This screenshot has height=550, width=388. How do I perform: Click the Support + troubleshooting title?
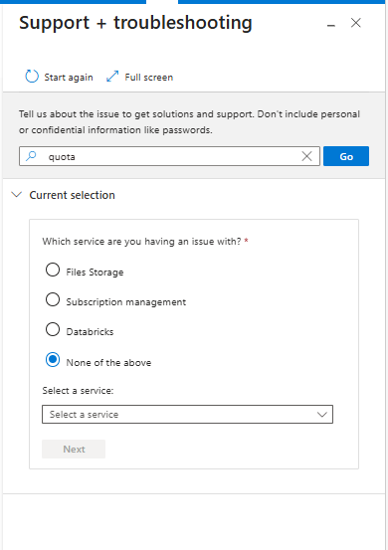tap(135, 23)
